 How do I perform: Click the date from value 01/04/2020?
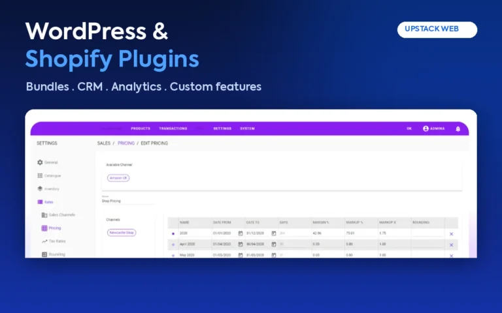tap(222, 245)
